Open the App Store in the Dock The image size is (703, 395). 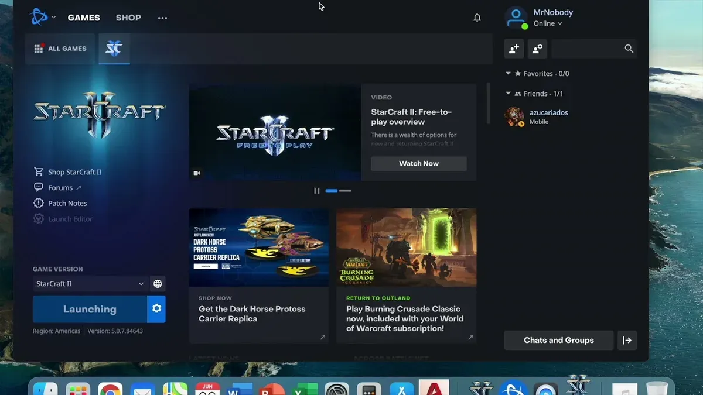[402, 389]
